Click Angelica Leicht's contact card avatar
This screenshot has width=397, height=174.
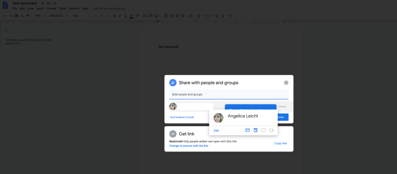point(219,118)
